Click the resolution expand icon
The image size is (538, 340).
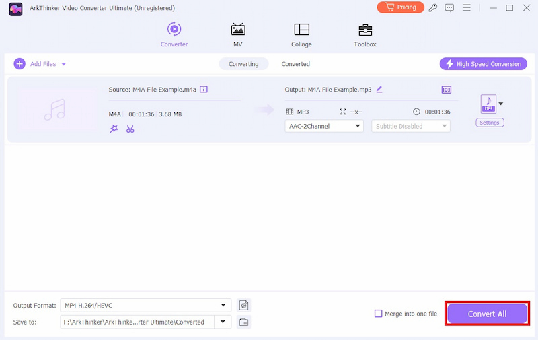pos(343,112)
